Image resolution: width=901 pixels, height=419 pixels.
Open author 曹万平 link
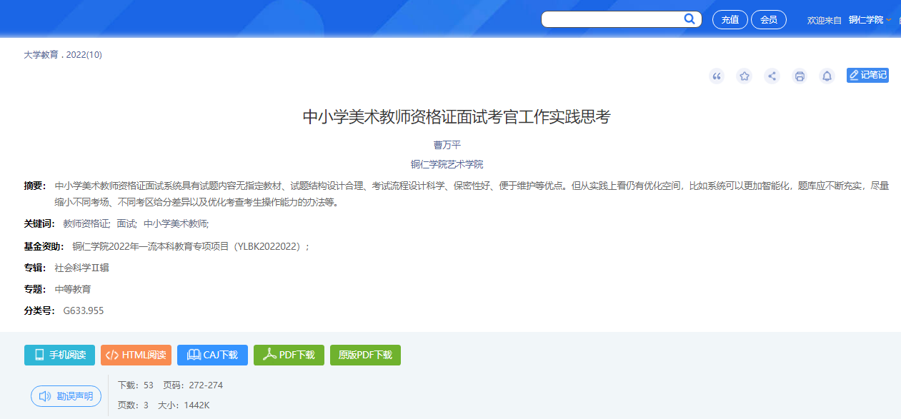tap(447, 145)
